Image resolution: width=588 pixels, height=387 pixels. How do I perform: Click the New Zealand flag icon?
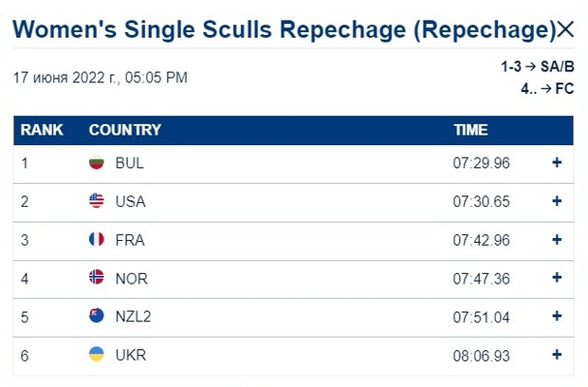tap(97, 316)
